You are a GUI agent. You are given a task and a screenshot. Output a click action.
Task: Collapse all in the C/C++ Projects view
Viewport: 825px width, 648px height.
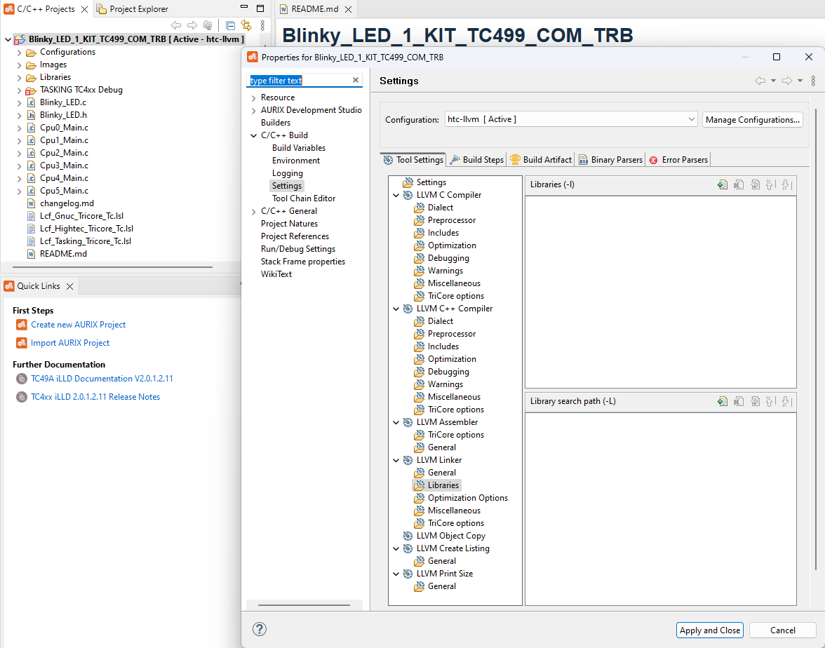230,25
